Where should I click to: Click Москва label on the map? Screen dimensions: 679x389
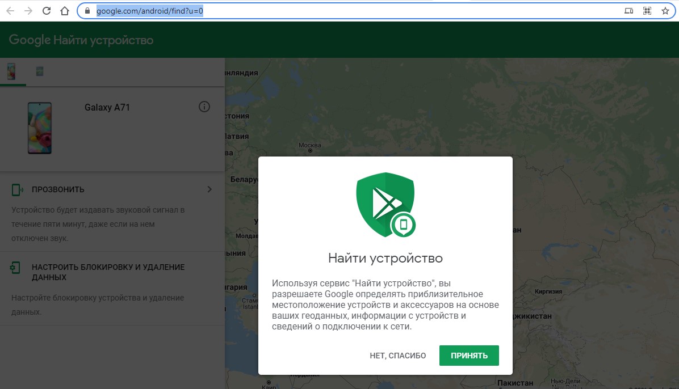(309, 144)
